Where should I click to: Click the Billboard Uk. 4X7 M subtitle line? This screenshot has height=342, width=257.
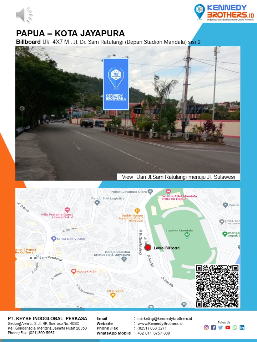tap(108, 42)
